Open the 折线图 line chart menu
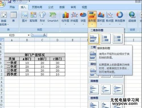The image size is (142, 108). tap(74, 18)
